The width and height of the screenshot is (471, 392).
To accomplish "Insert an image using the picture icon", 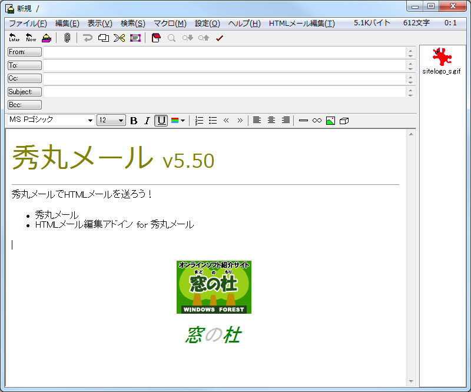I will click(330, 120).
